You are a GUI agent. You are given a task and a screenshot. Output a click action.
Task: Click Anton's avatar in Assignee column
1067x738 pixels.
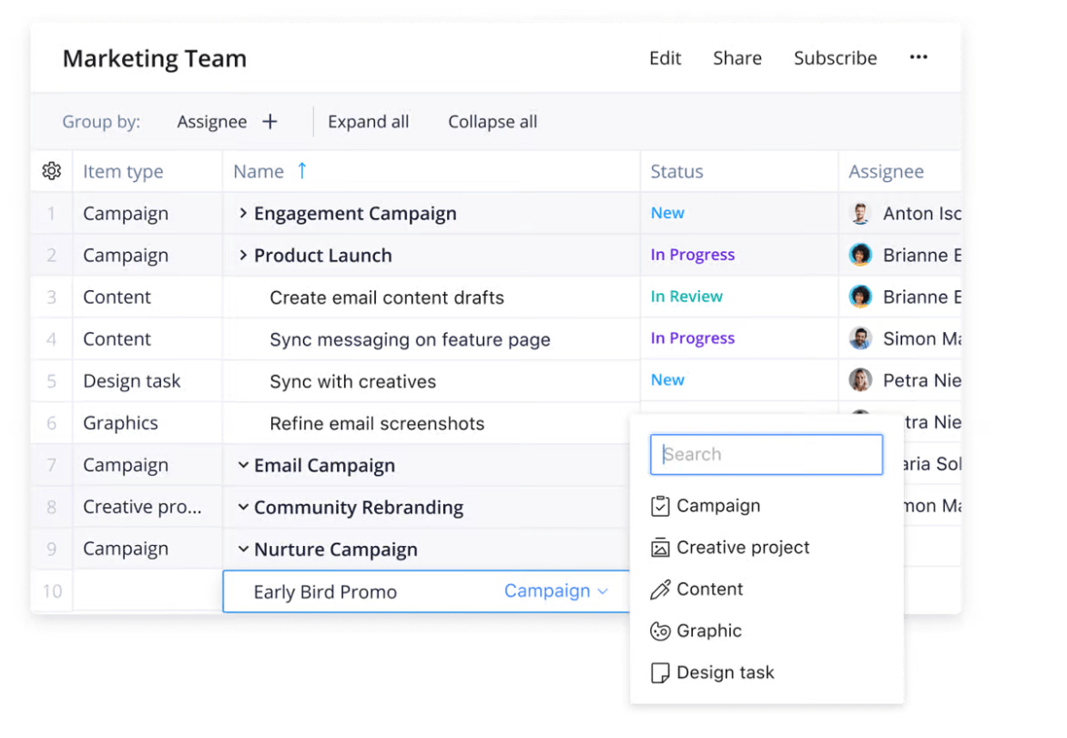pyautogui.click(x=860, y=214)
